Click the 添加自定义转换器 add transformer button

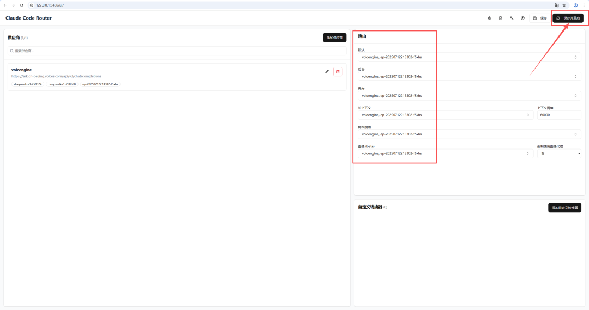pos(564,207)
